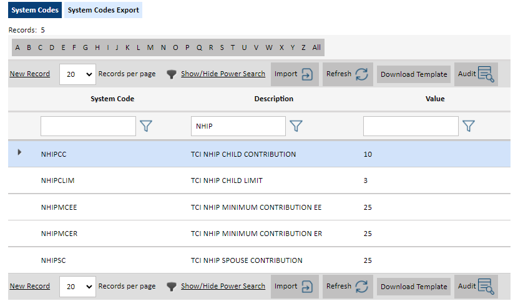The height and width of the screenshot is (306, 518).
Task: Click the bottom Refresh button
Action: coord(348,286)
